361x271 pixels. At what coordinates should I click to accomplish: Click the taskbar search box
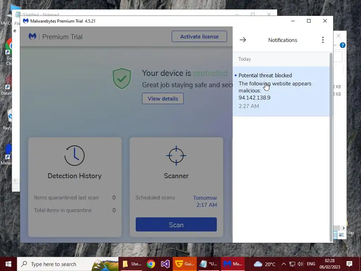(68, 264)
